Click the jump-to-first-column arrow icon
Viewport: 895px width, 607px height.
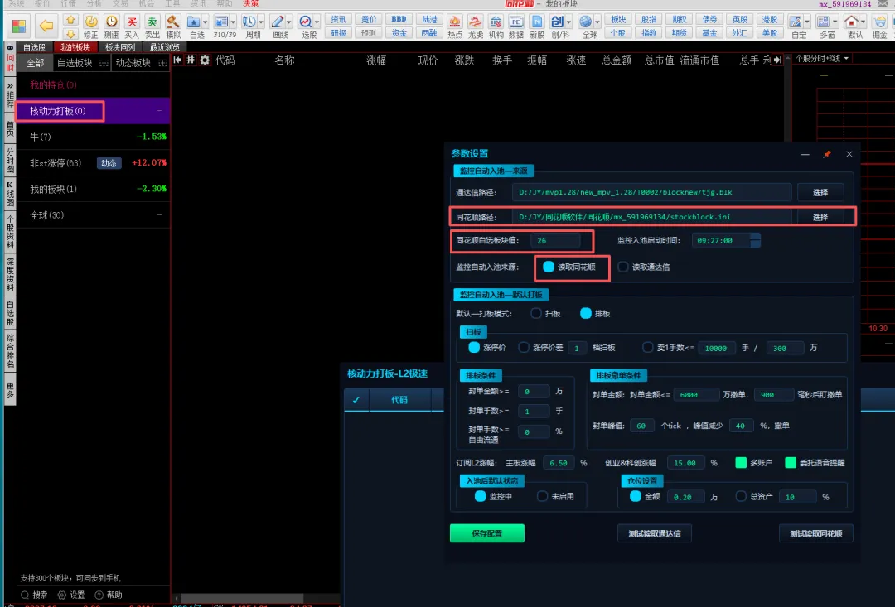click(177, 60)
